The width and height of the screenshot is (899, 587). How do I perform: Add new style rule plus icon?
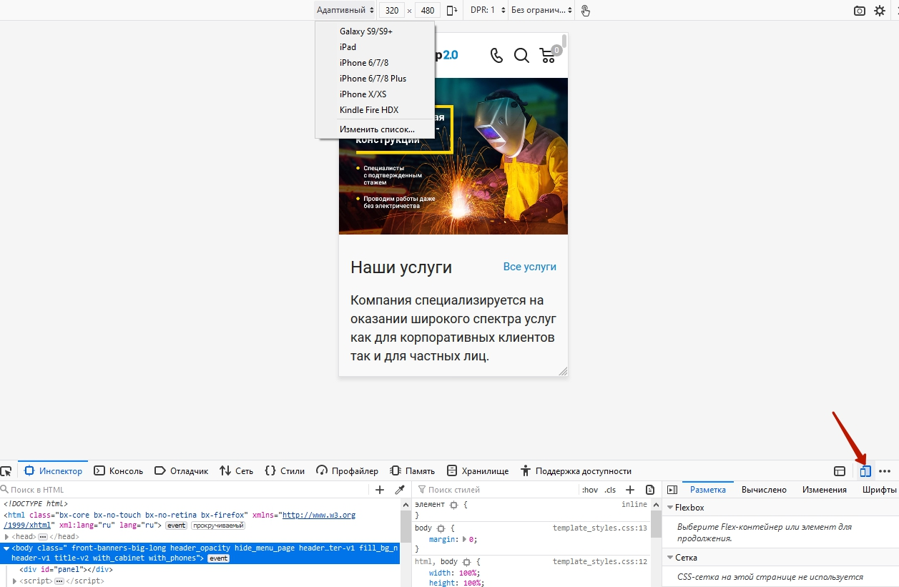[x=630, y=490]
